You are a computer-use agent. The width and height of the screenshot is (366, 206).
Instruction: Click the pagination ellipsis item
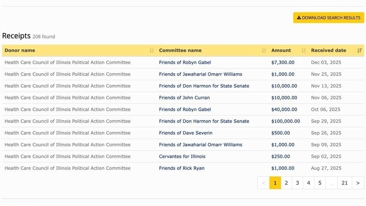[x=331, y=183]
